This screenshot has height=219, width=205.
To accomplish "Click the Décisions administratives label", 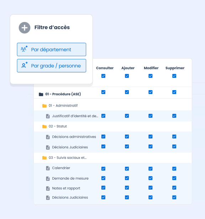I will pos(74,137).
